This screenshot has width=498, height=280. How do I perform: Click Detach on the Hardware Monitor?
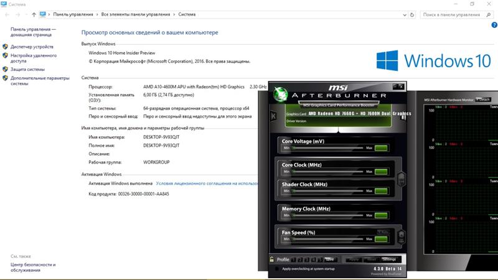(x=483, y=100)
